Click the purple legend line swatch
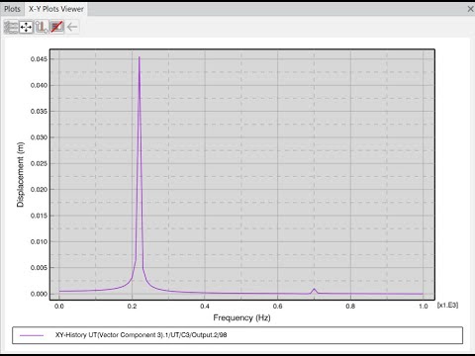475x356 pixels. [x=32, y=335]
